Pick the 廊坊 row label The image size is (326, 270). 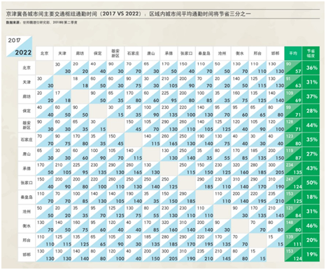pyautogui.click(x=27, y=96)
